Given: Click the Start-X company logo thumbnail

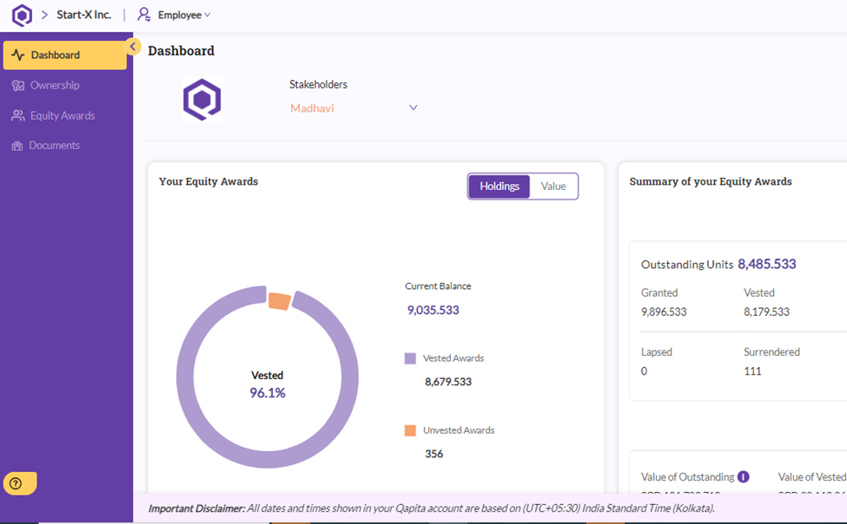Looking at the screenshot, I should coord(202,100).
